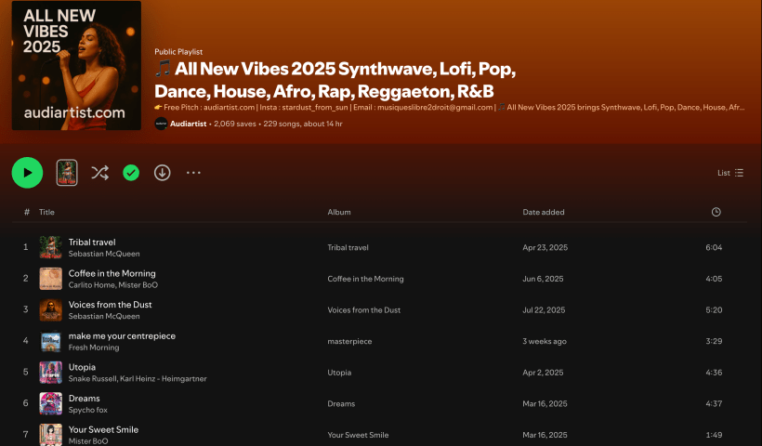Sort by the Date added column
Viewport: 762px width, 446px height.
tap(544, 212)
